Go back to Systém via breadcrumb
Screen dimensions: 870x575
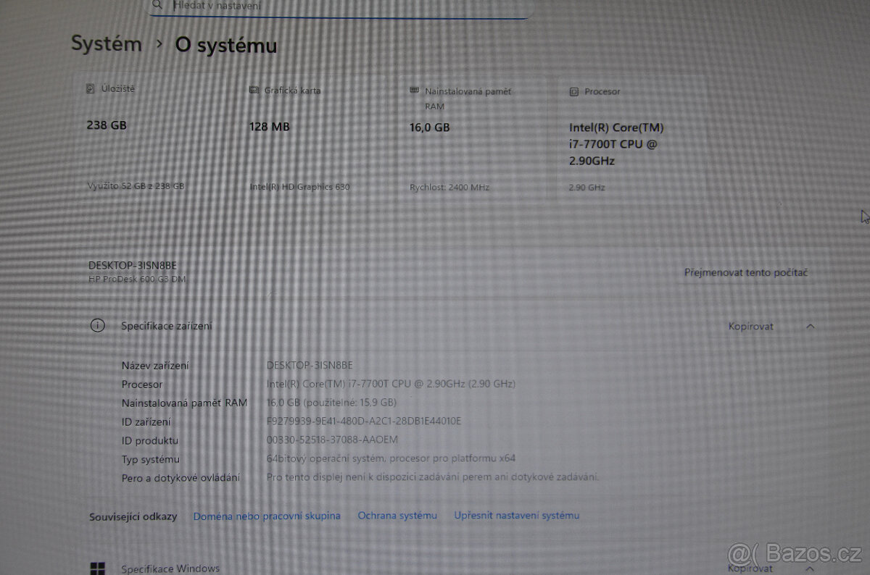[x=107, y=43]
